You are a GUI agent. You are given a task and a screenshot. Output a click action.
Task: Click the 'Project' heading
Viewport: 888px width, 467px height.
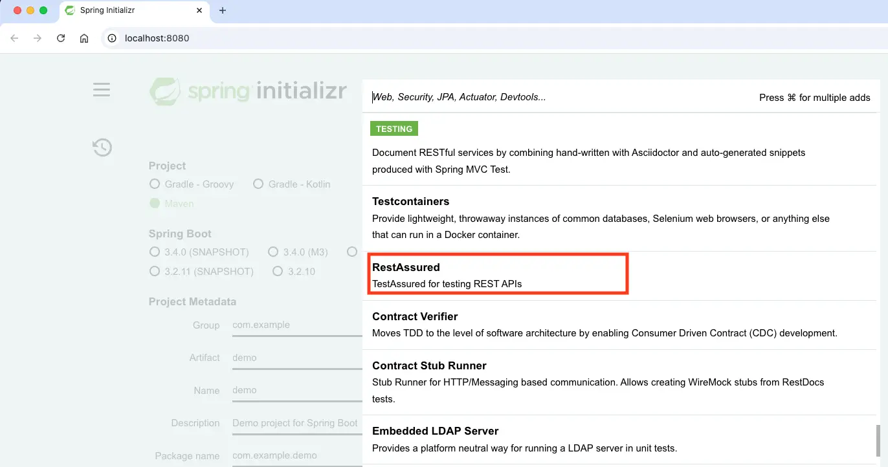point(167,166)
